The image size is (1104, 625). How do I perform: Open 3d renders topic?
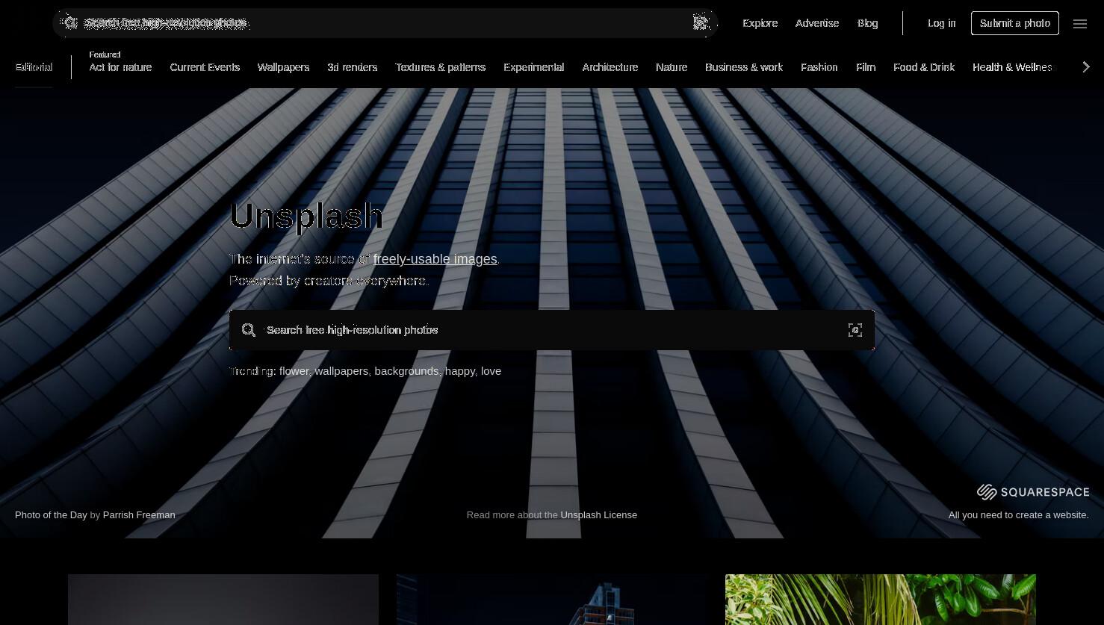352,67
